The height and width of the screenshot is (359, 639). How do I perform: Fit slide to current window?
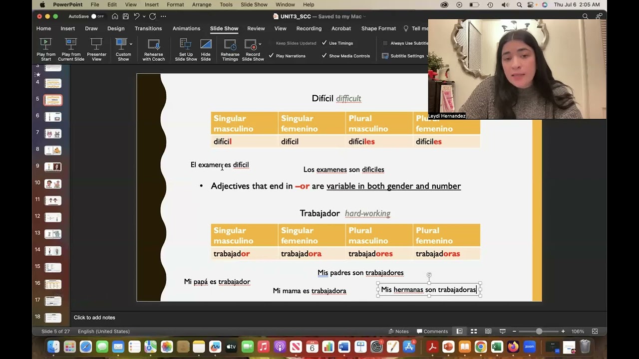595,331
